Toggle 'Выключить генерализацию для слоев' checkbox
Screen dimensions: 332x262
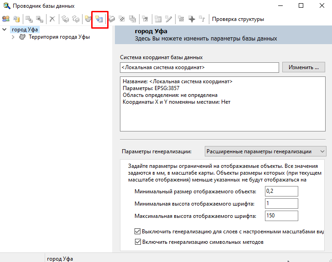click(137, 232)
